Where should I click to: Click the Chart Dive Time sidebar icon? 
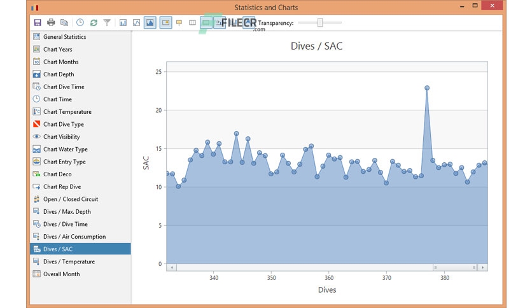pyautogui.click(x=37, y=87)
